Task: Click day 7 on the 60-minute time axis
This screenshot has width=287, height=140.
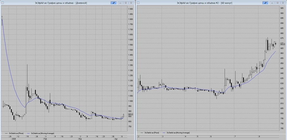Action: tap(235, 136)
